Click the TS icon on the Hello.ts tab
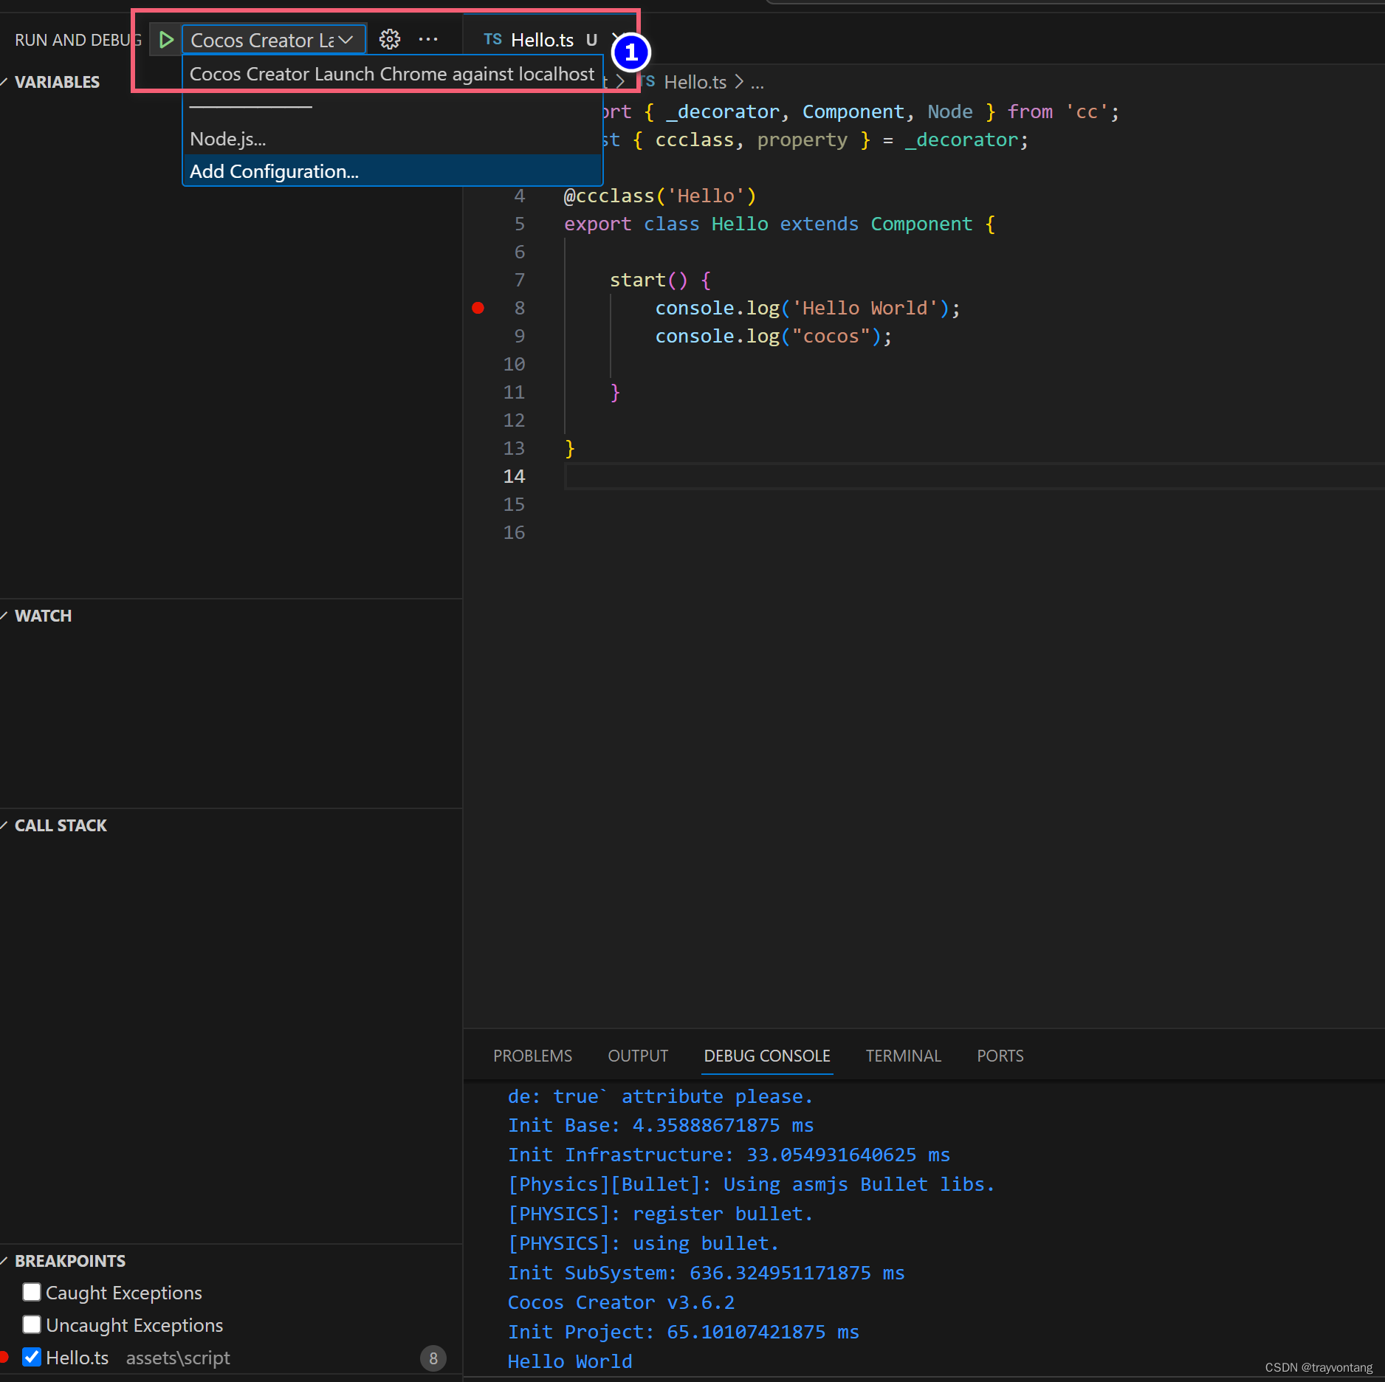Viewport: 1385px width, 1382px height. click(x=492, y=40)
